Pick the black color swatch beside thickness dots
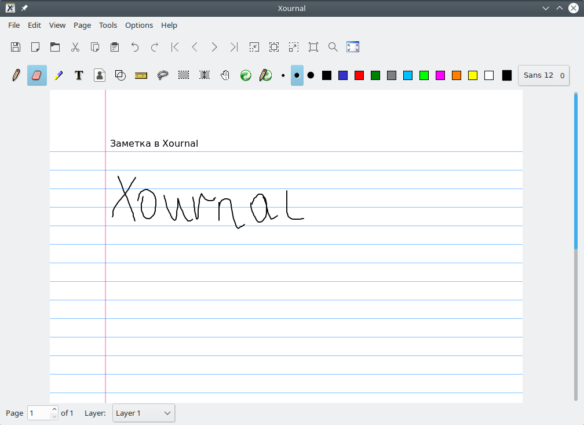Screen dimensions: 584x425 (327, 75)
